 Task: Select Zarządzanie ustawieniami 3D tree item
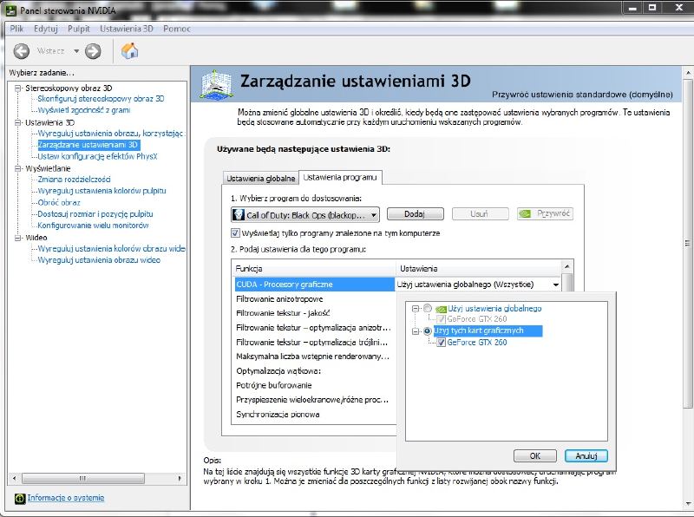tap(88, 145)
